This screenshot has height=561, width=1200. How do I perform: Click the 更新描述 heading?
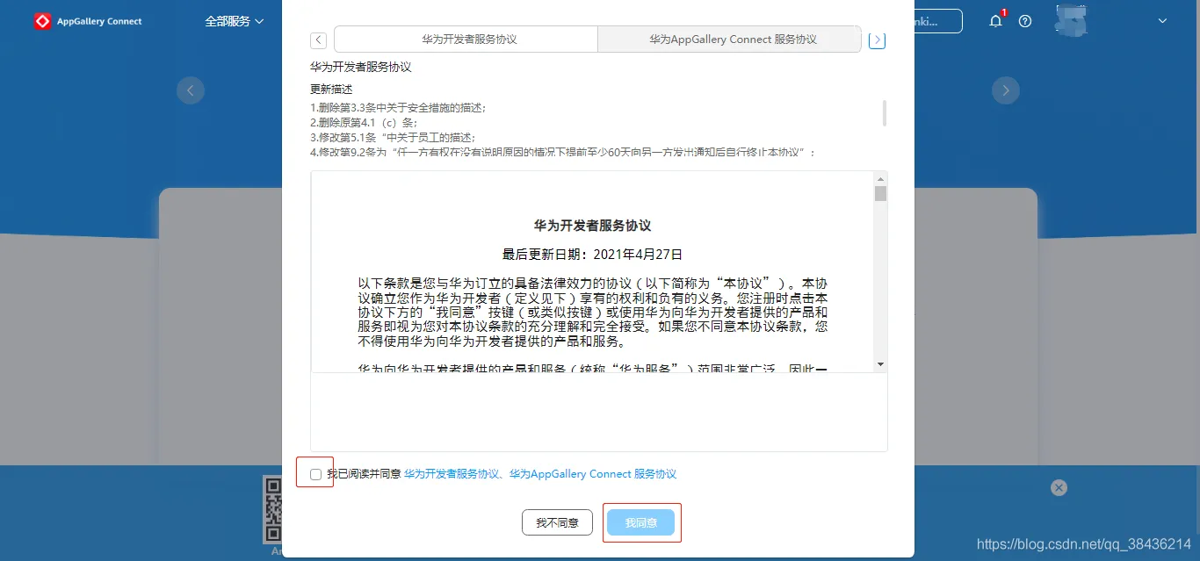(331, 90)
